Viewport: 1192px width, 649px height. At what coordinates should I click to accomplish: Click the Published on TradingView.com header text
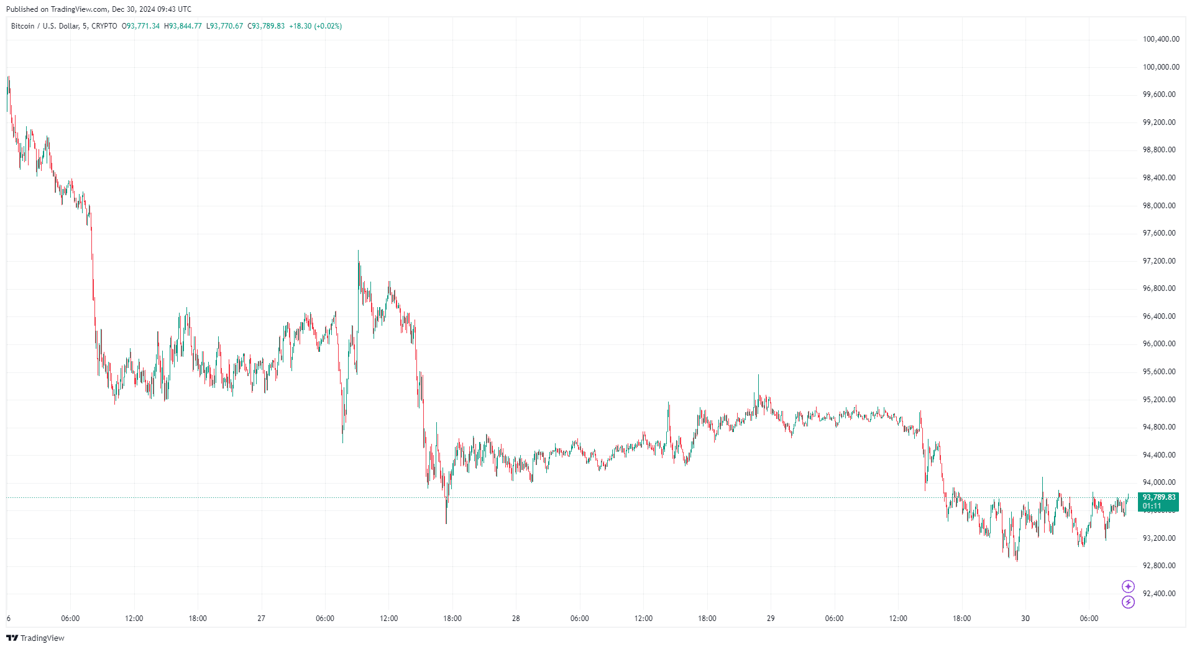(x=99, y=9)
